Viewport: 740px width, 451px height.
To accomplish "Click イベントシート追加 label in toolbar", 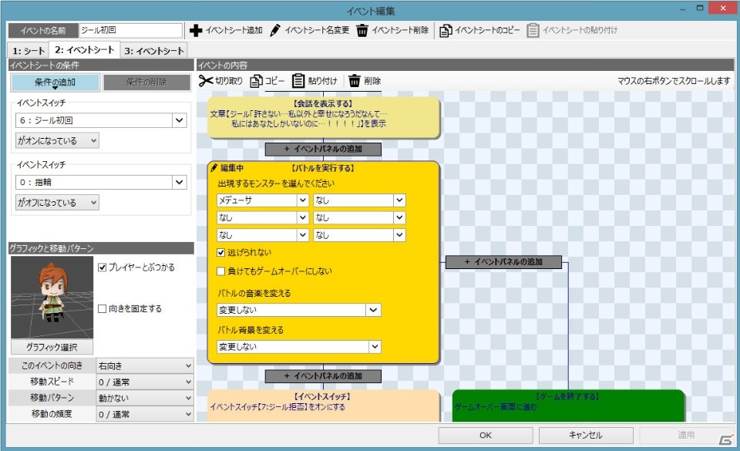I will pos(234,30).
